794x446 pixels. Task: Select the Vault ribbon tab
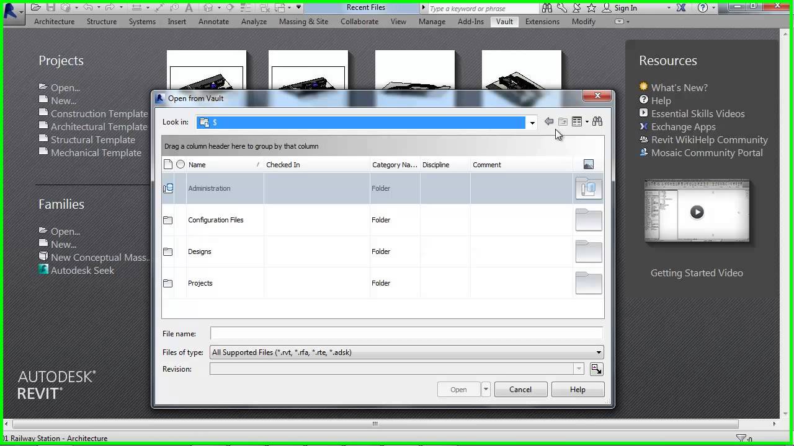click(504, 22)
